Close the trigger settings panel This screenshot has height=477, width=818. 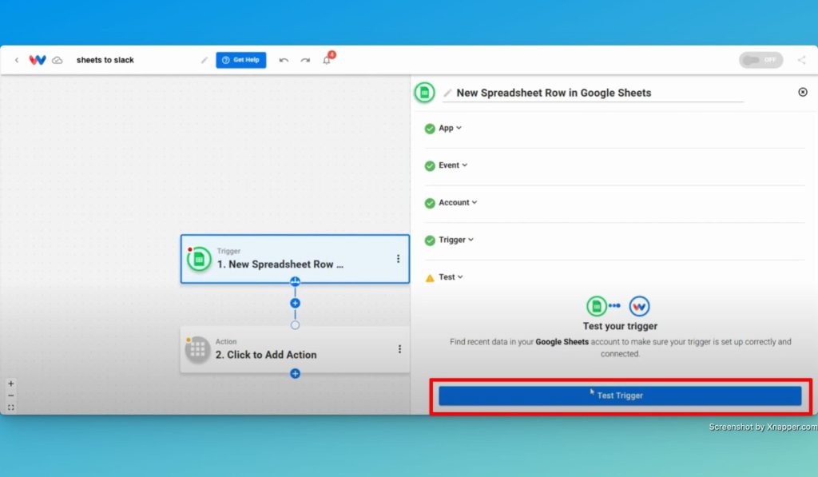[803, 92]
